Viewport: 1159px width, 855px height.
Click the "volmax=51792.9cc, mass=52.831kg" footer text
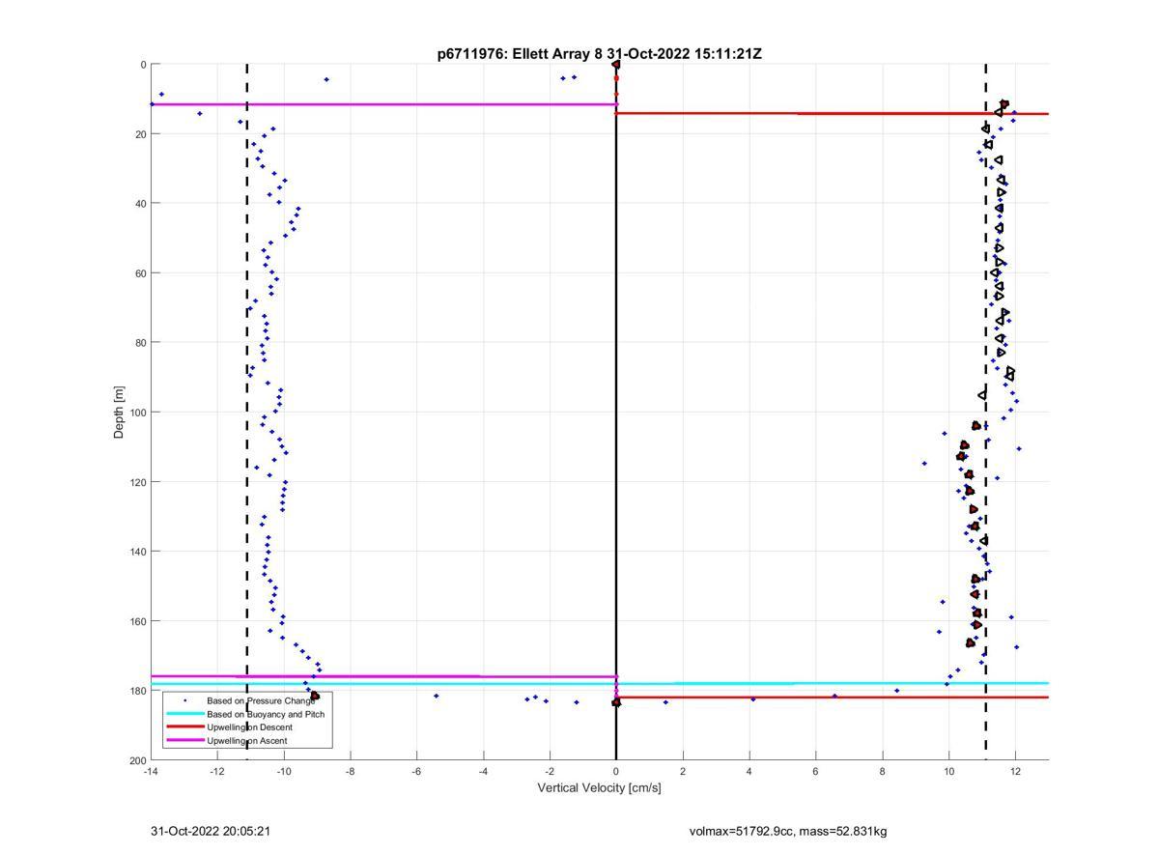pos(788,831)
